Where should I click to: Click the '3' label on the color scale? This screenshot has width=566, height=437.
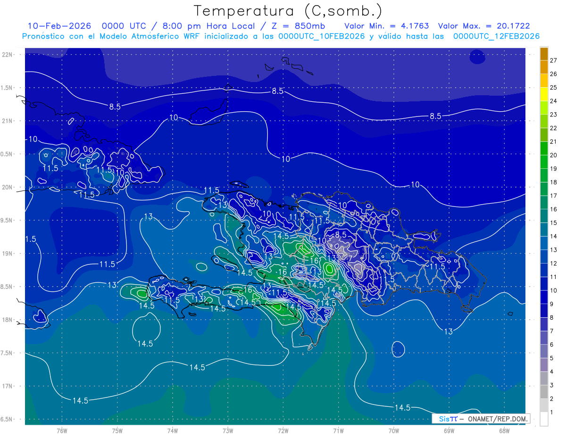click(552, 385)
